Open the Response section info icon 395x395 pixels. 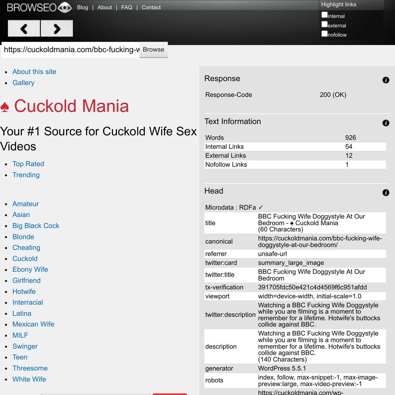click(386, 80)
